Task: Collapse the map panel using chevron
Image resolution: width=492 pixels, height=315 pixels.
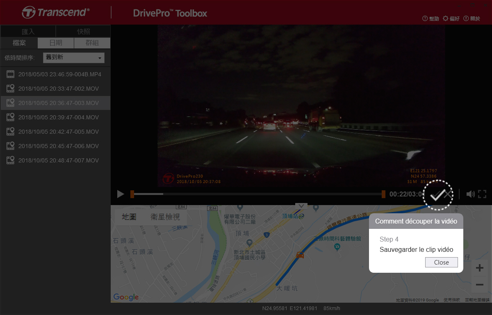Action: click(301, 206)
